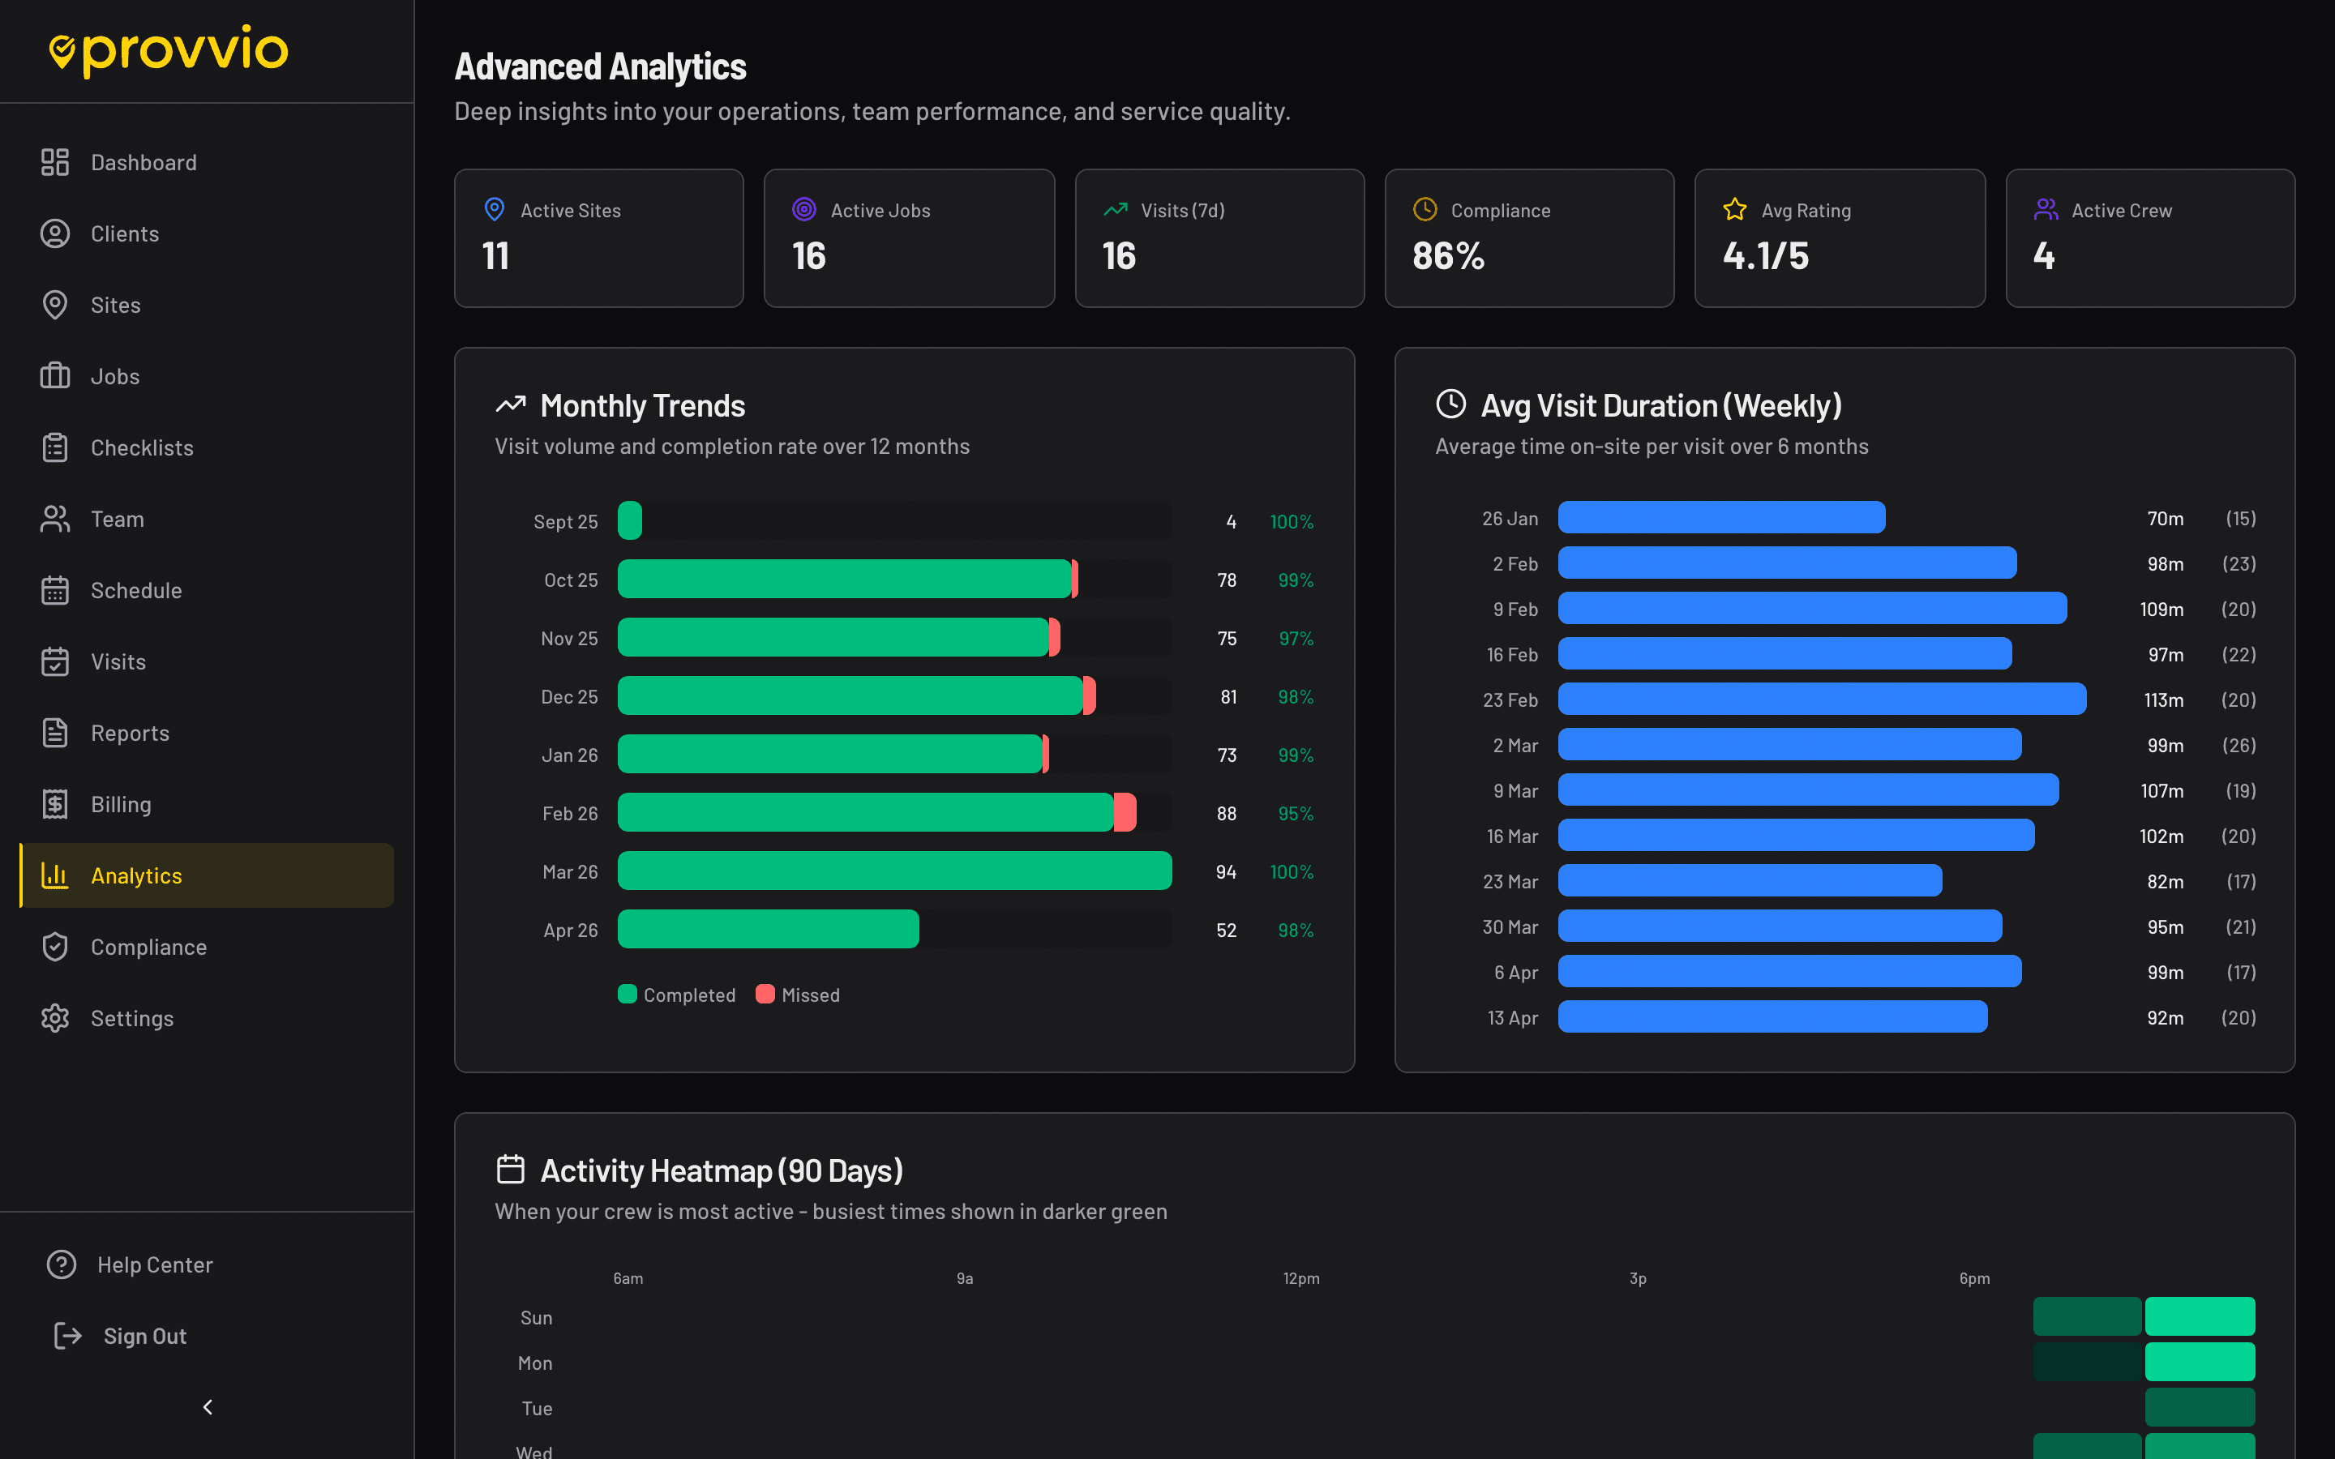Click the provvio logo
The height and width of the screenshot is (1459, 2335).
(x=168, y=50)
